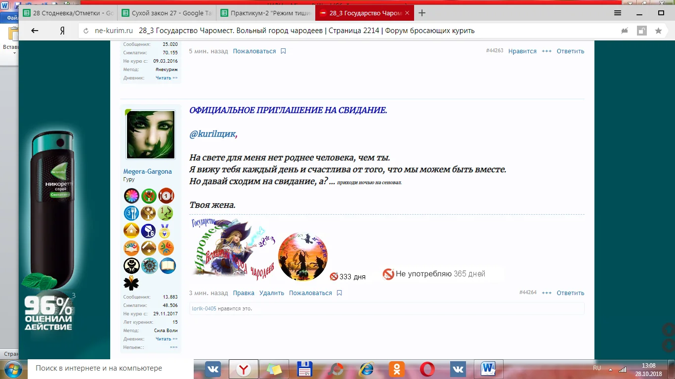
Task: Go back using the browser back arrow
Action: click(35, 31)
